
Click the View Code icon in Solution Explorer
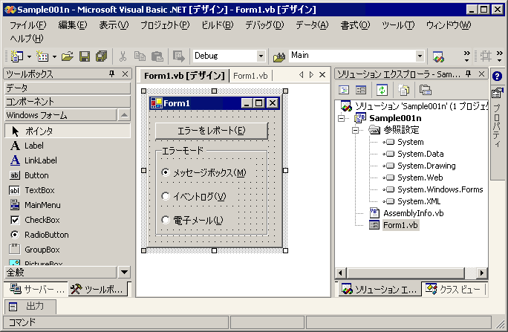point(344,90)
